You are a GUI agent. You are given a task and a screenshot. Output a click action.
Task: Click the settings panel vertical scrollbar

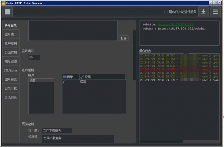click(x=134, y=55)
